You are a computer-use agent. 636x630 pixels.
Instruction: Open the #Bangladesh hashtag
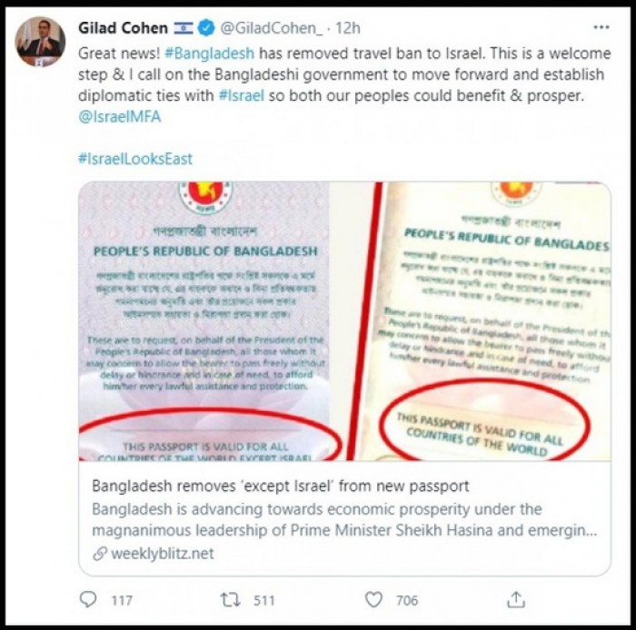pyautogui.click(x=210, y=53)
